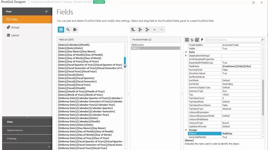
Task: Select [Date].[Week of Year].[Week of Year] row
Action: pos(80,95)
